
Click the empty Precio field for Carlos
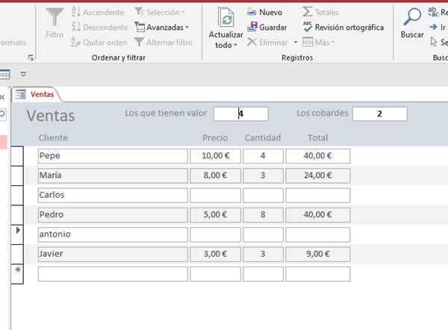point(214,195)
